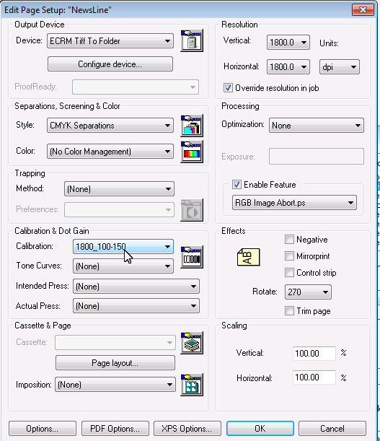Open the Device dropdown showing ECRM Tiff To Folder

point(110,41)
